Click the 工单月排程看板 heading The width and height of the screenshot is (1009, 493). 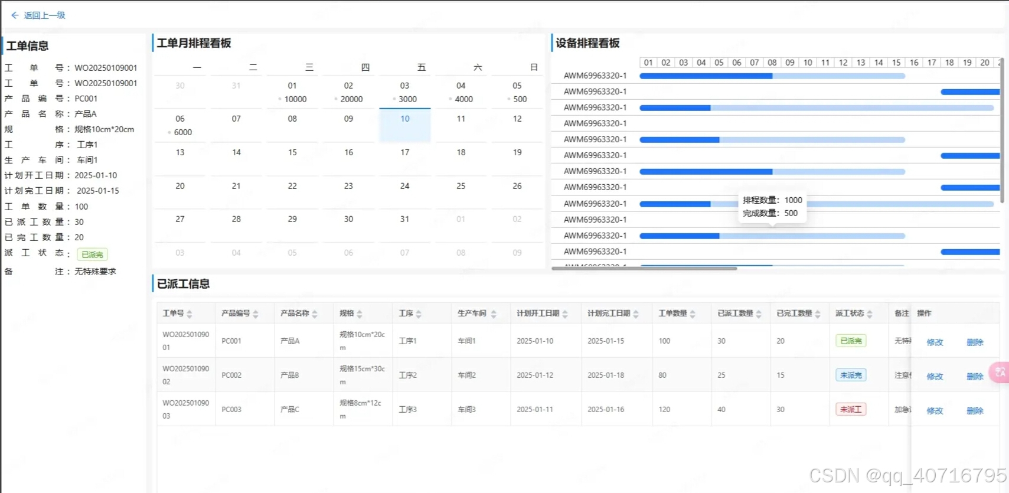pyautogui.click(x=194, y=43)
